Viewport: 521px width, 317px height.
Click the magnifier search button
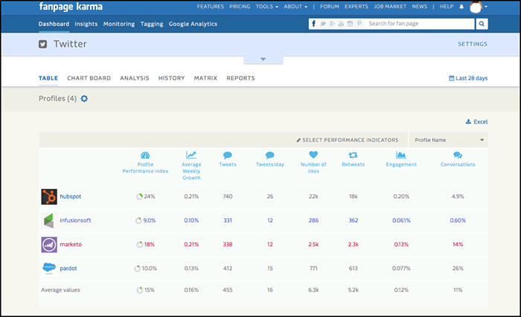(482, 24)
